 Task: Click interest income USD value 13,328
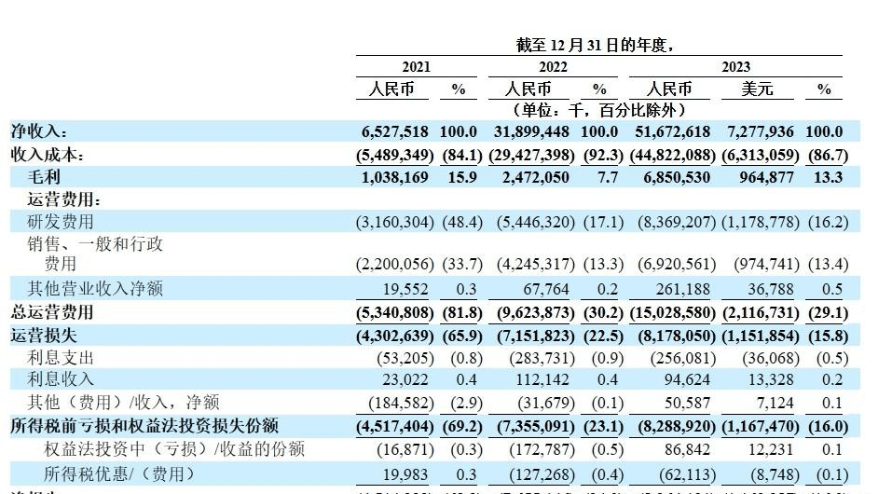tap(771, 379)
